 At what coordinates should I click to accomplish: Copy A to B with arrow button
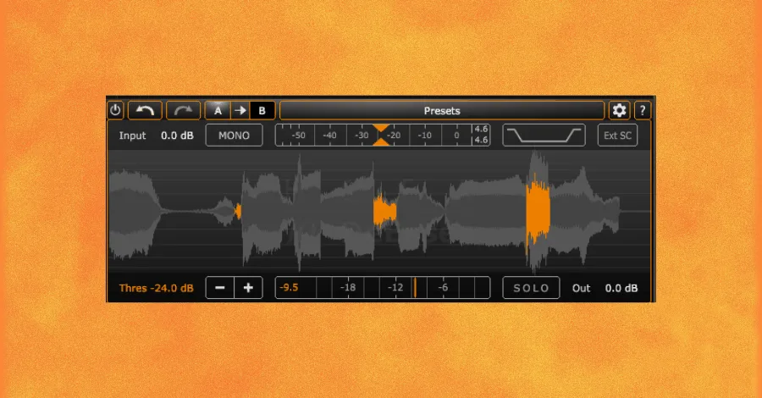click(240, 111)
